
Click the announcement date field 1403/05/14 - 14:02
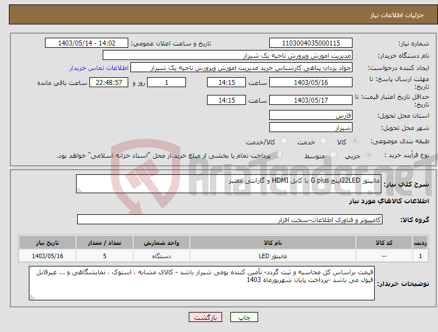[87, 43]
